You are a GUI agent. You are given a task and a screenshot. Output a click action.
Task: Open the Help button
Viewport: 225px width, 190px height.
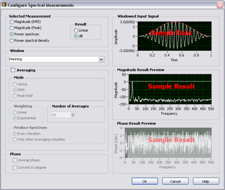pos(206,181)
